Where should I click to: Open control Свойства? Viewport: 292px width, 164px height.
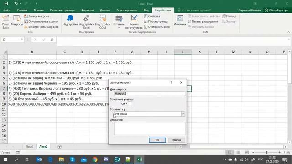point(152,16)
